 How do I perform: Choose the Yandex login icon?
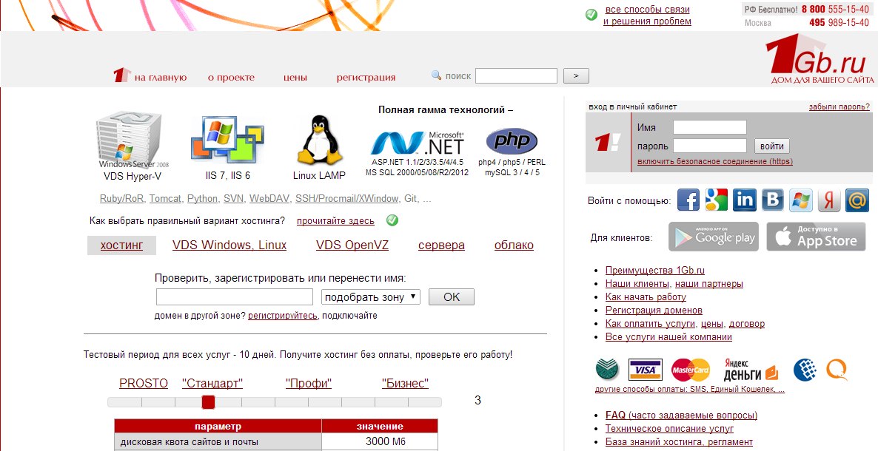coord(829,200)
